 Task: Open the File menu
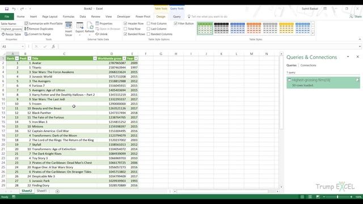click(x=7, y=16)
